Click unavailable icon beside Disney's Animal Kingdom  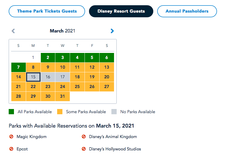tap(84, 137)
